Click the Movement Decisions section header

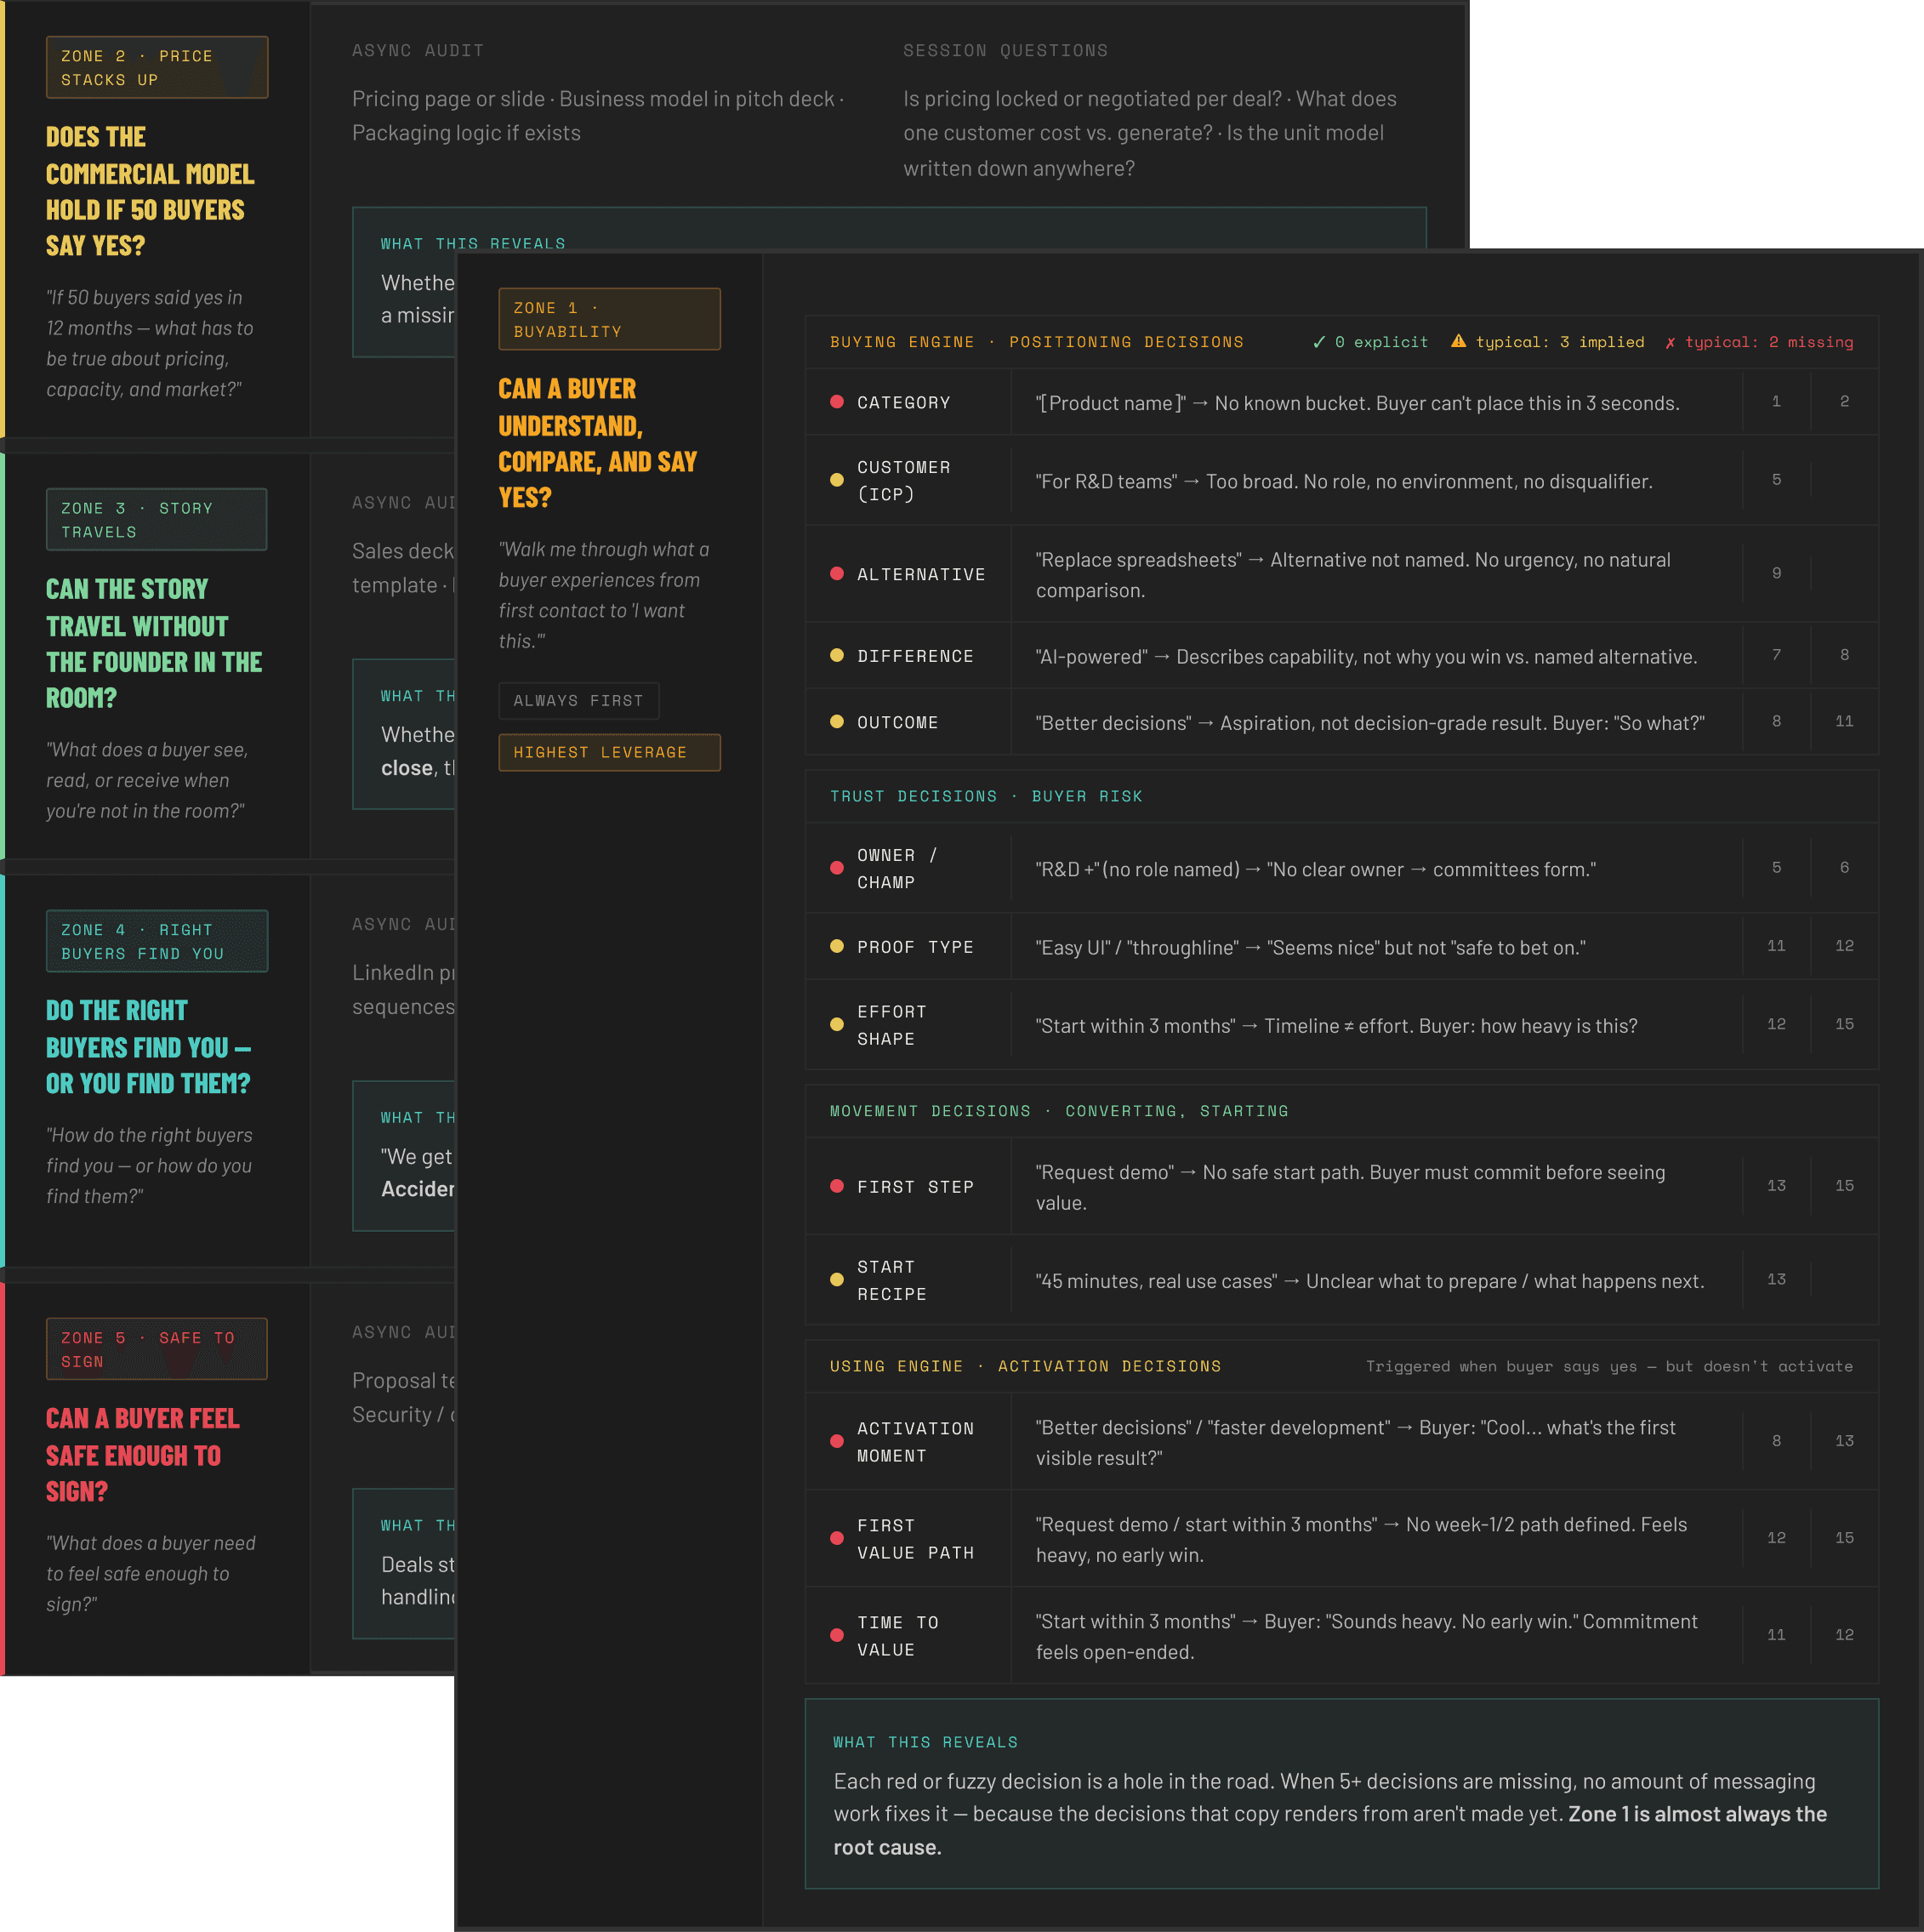(x=1058, y=1111)
